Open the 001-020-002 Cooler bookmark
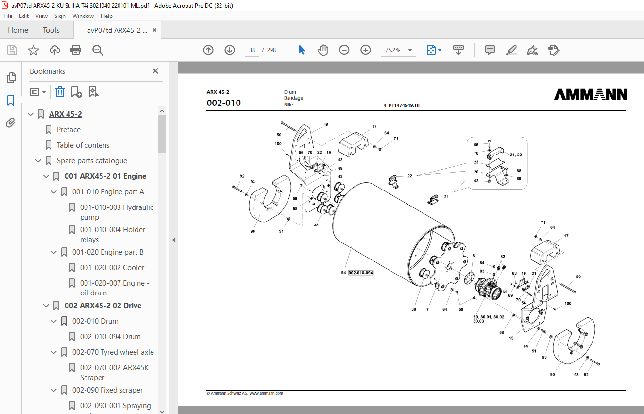Image resolution: width=644 pixels, height=414 pixels. coord(112,268)
